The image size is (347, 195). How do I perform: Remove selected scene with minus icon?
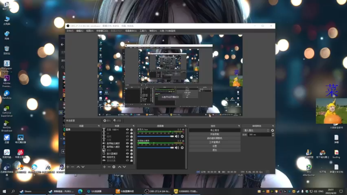click(x=72, y=167)
